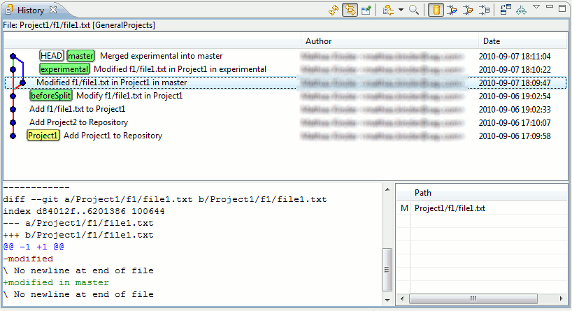Viewport: 572px width, 311px height.
Task: Click the Refresh history toolbar icon
Action: 334,10
